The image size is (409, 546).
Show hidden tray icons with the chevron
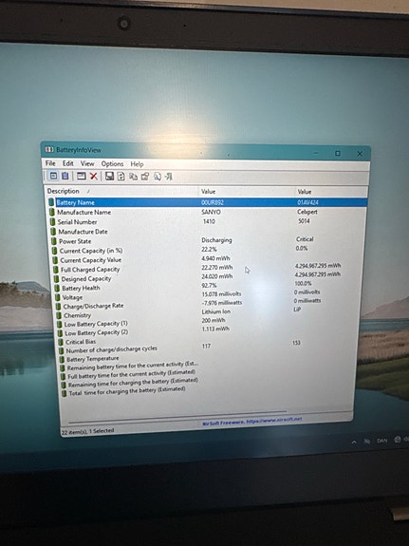coord(354,442)
